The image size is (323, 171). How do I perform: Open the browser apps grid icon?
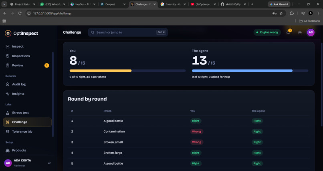[4, 21]
